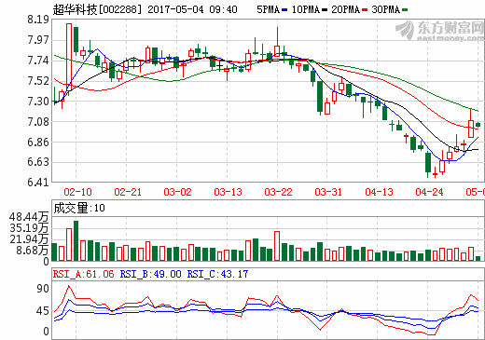Click the lowest green candlestick near 04-24
485x340 pixels.
coord(428,162)
